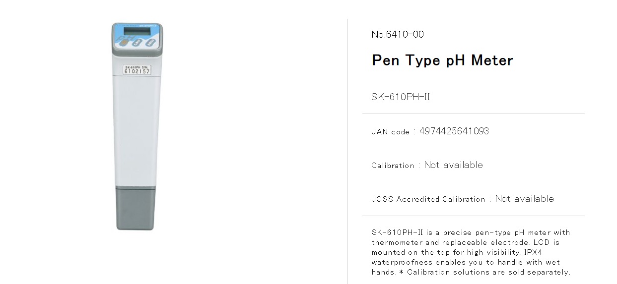Click the Calibration label
Viewport: 617px width, 284px height.
point(393,166)
